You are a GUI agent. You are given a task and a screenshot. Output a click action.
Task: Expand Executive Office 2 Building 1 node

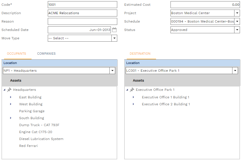133,104
